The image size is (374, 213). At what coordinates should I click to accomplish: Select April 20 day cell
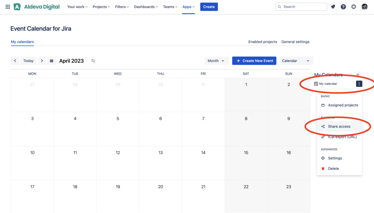[161, 197]
